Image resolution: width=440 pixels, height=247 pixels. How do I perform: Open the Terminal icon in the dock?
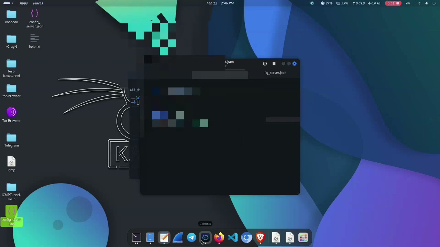136,237
